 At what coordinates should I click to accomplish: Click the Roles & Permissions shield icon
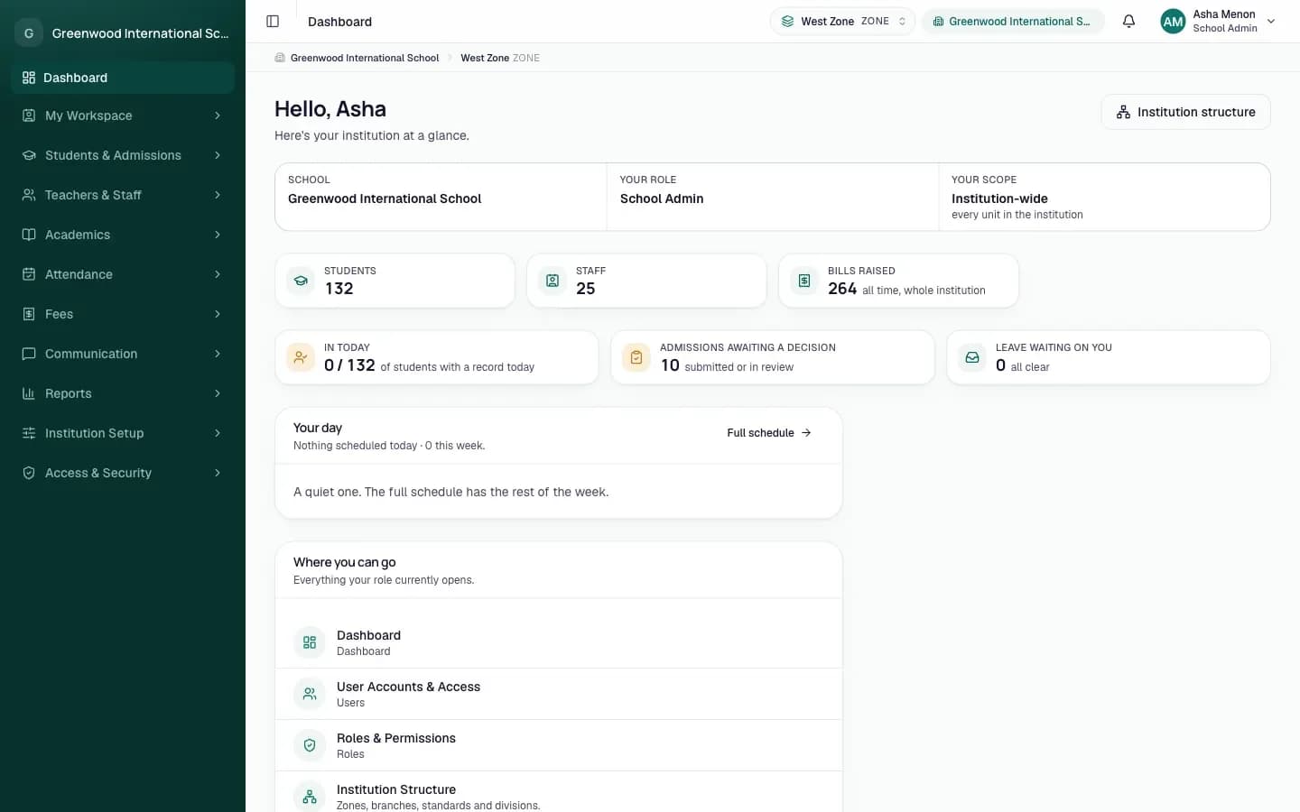point(310,745)
